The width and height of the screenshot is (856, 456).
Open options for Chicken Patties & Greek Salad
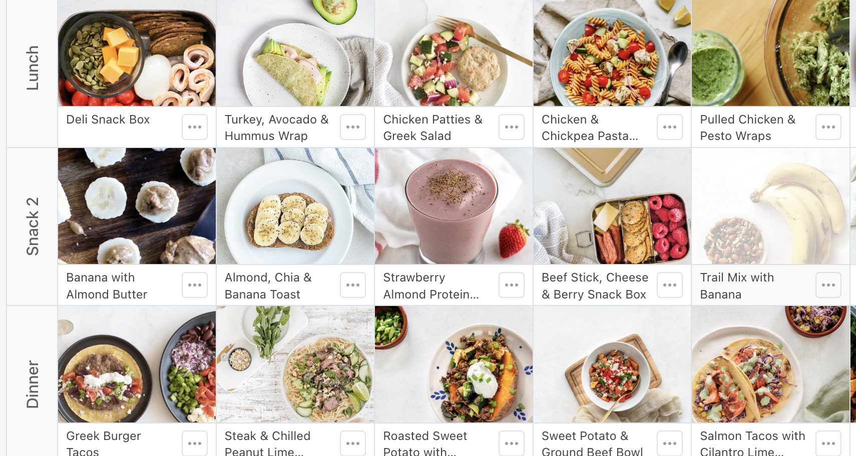(512, 127)
